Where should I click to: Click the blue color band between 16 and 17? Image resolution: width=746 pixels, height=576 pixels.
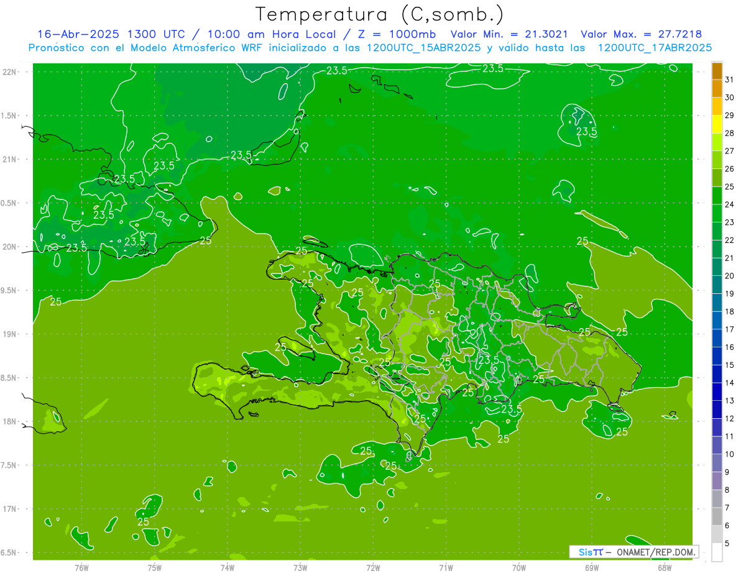click(x=717, y=339)
